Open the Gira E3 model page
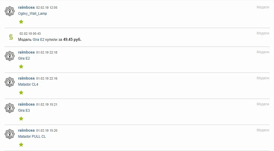The height and width of the screenshot is (151, 274). click(24, 111)
